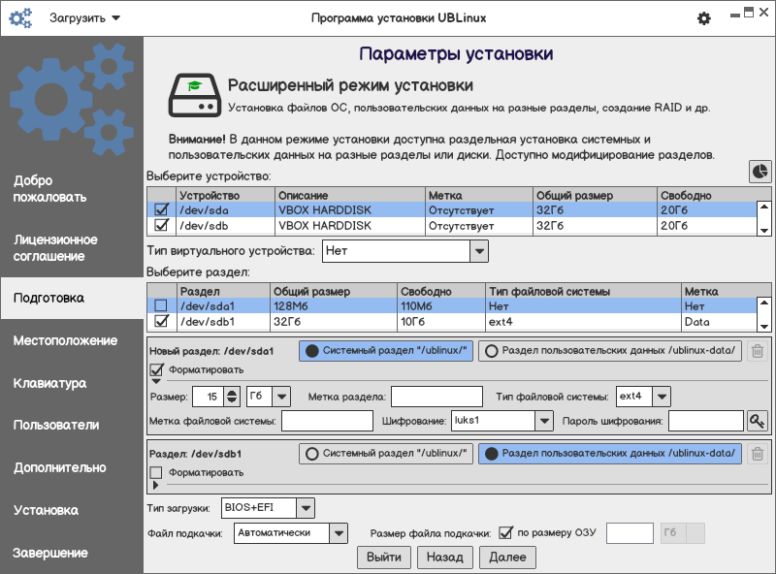Toggle the swap size 'по размеру ОЗУ' checkbox
The image size is (776, 574).
[505, 532]
